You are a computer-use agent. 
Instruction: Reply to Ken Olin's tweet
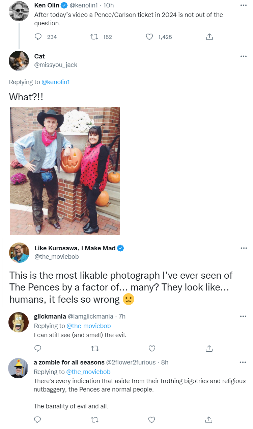point(38,37)
